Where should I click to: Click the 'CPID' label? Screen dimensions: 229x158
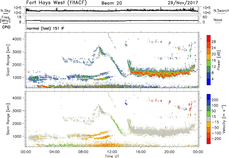(x=6, y=27)
